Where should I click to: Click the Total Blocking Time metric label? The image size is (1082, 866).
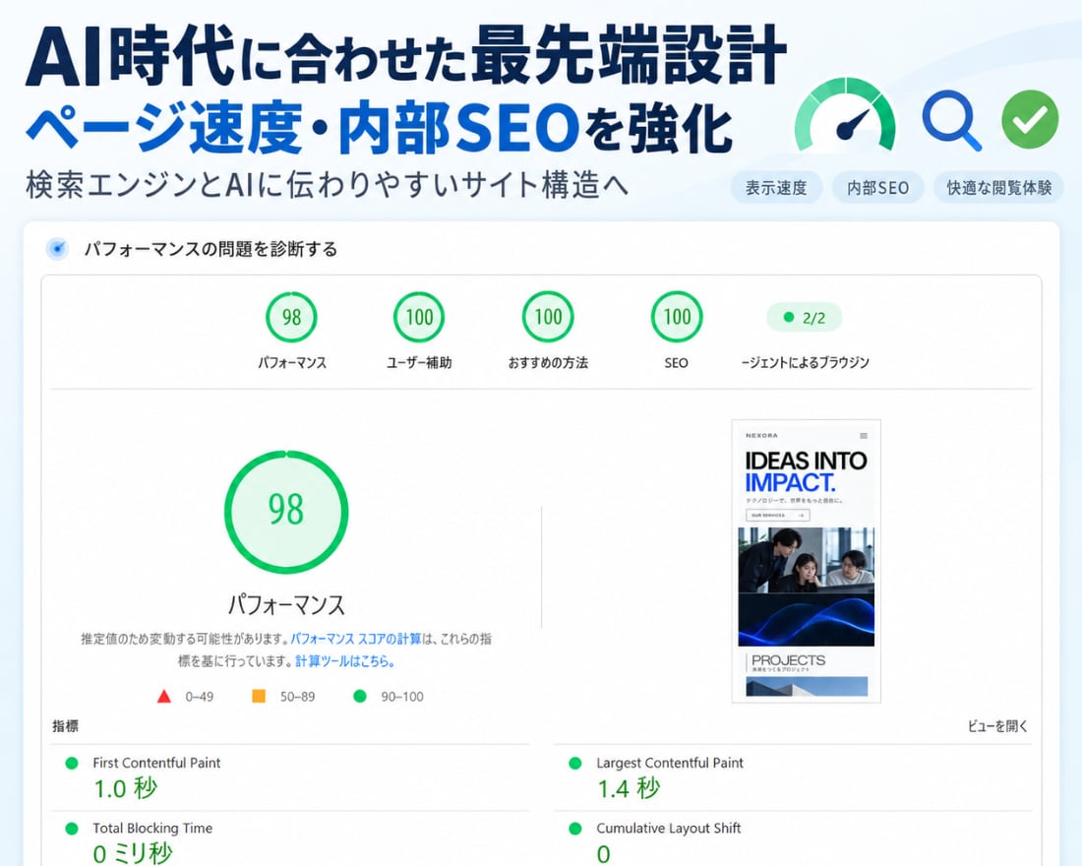tap(152, 828)
